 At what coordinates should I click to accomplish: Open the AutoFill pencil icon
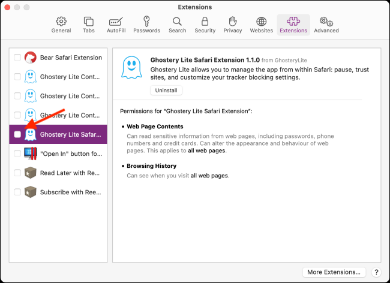116,22
